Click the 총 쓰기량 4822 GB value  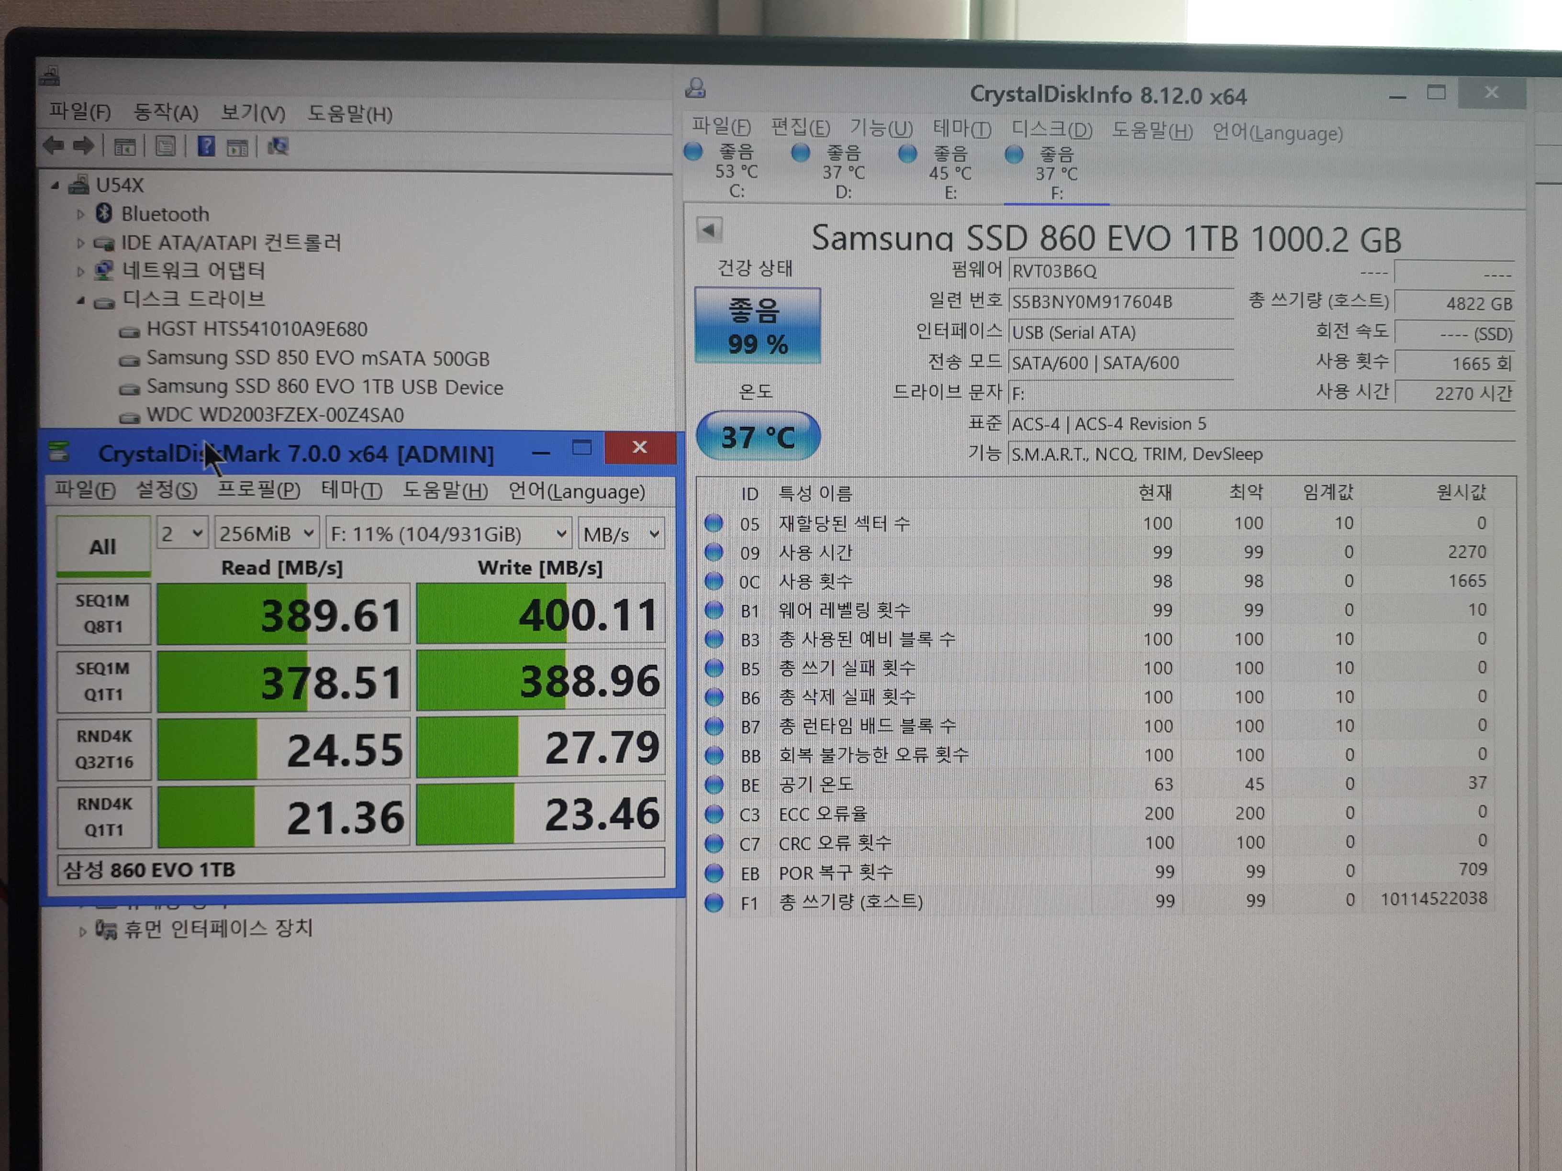(x=1455, y=304)
